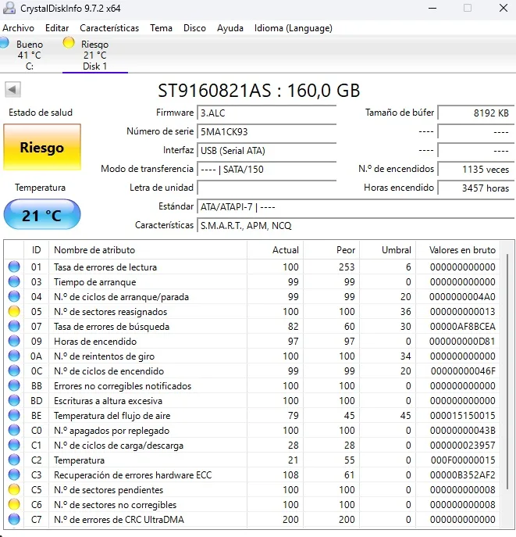Select the N.º de sectores reasignados row
Image resolution: width=516 pixels, height=537 pixels.
252,311
